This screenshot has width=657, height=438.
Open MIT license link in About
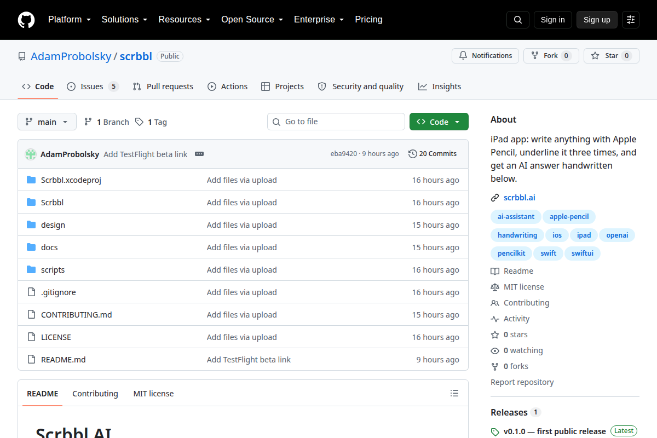pyautogui.click(x=517, y=287)
